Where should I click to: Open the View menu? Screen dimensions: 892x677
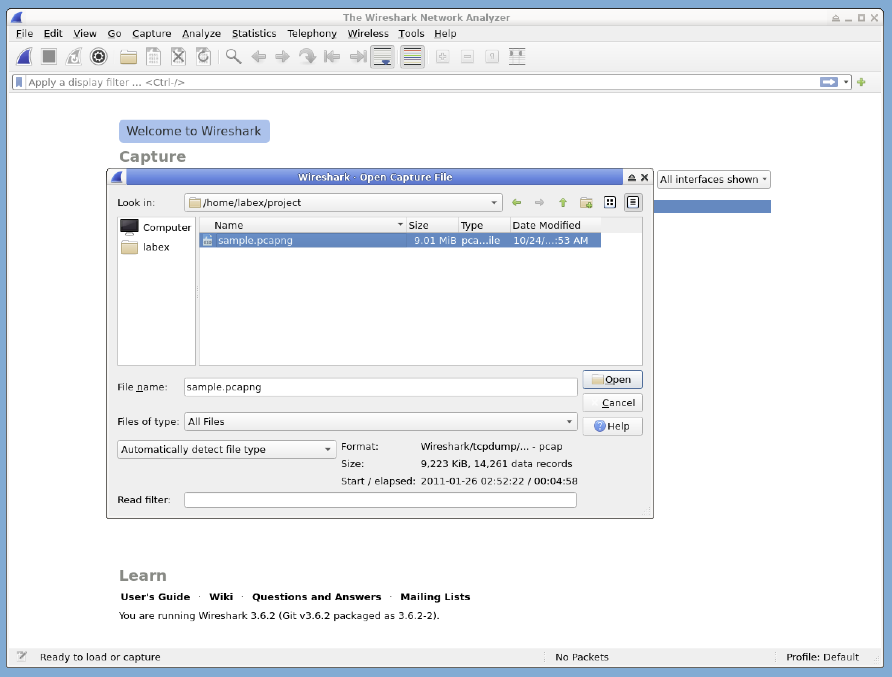(x=85, y=33)
